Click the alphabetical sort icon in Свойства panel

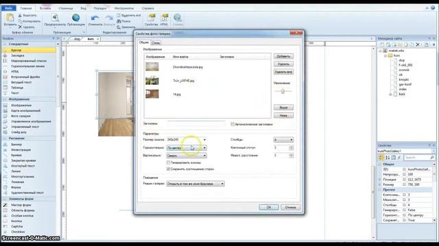pyautogui.click(x=388, y=158)
